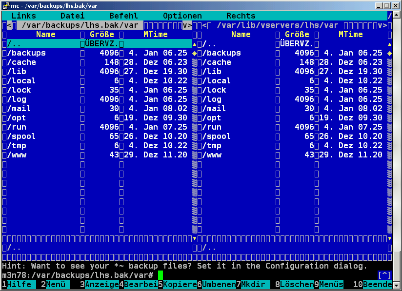Click the left panel history back arrow
402x291 pixels.
(9, 25)
